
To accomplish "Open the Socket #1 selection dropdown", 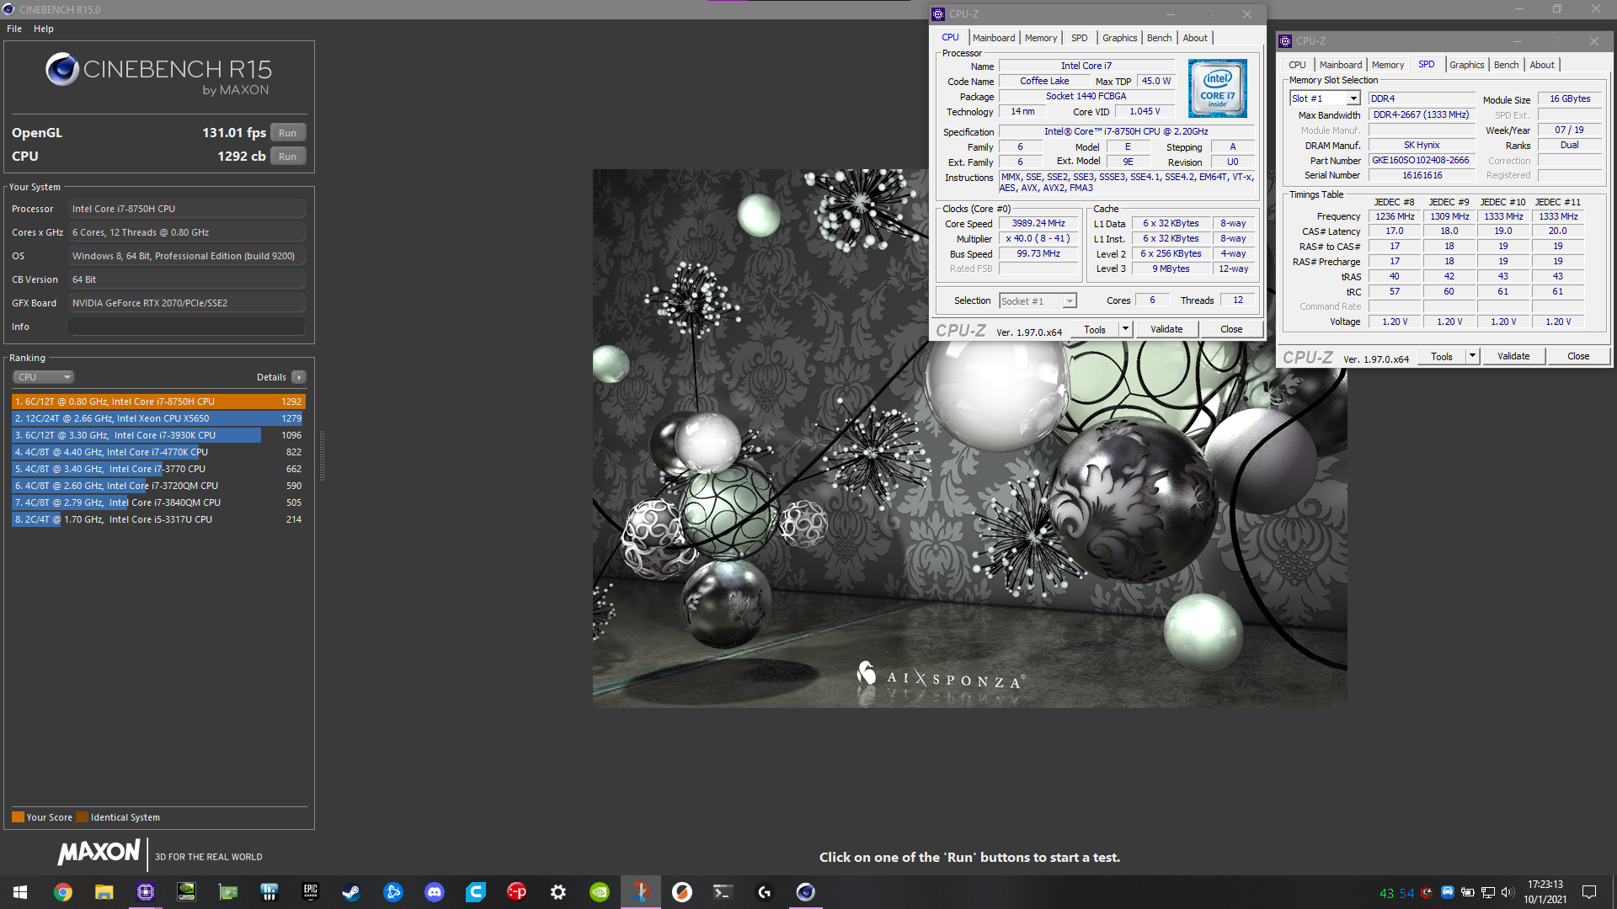I will pyautogui.click(x=1038, y=301).
